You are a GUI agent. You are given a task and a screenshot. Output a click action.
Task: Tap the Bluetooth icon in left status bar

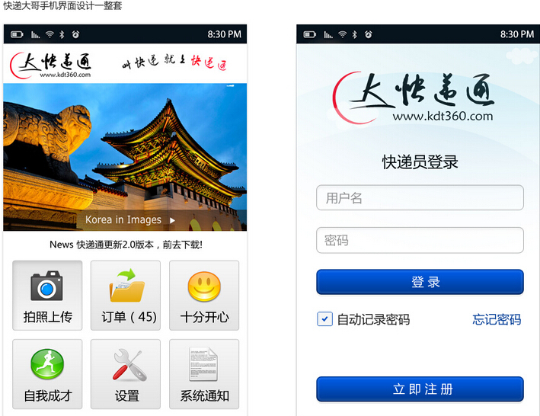62,34
